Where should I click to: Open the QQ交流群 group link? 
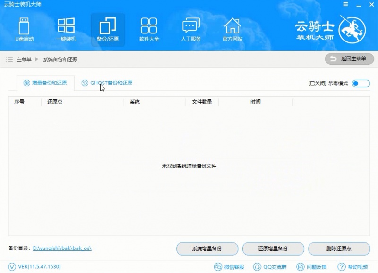point(270,267)
